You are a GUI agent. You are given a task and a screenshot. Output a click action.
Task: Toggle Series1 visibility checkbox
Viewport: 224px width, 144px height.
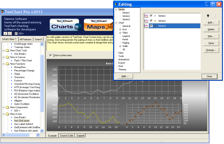(x=151, y=16)
